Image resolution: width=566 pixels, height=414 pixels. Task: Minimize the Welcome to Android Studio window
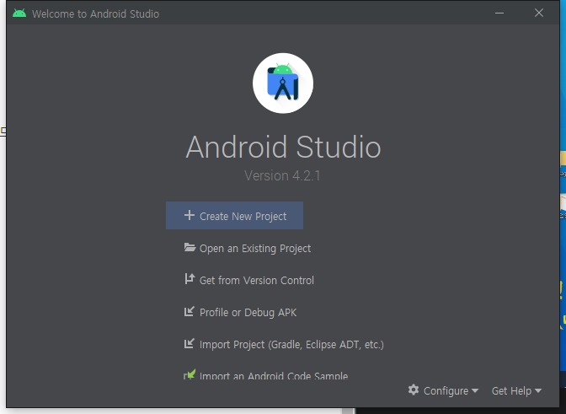pos(499,13)
